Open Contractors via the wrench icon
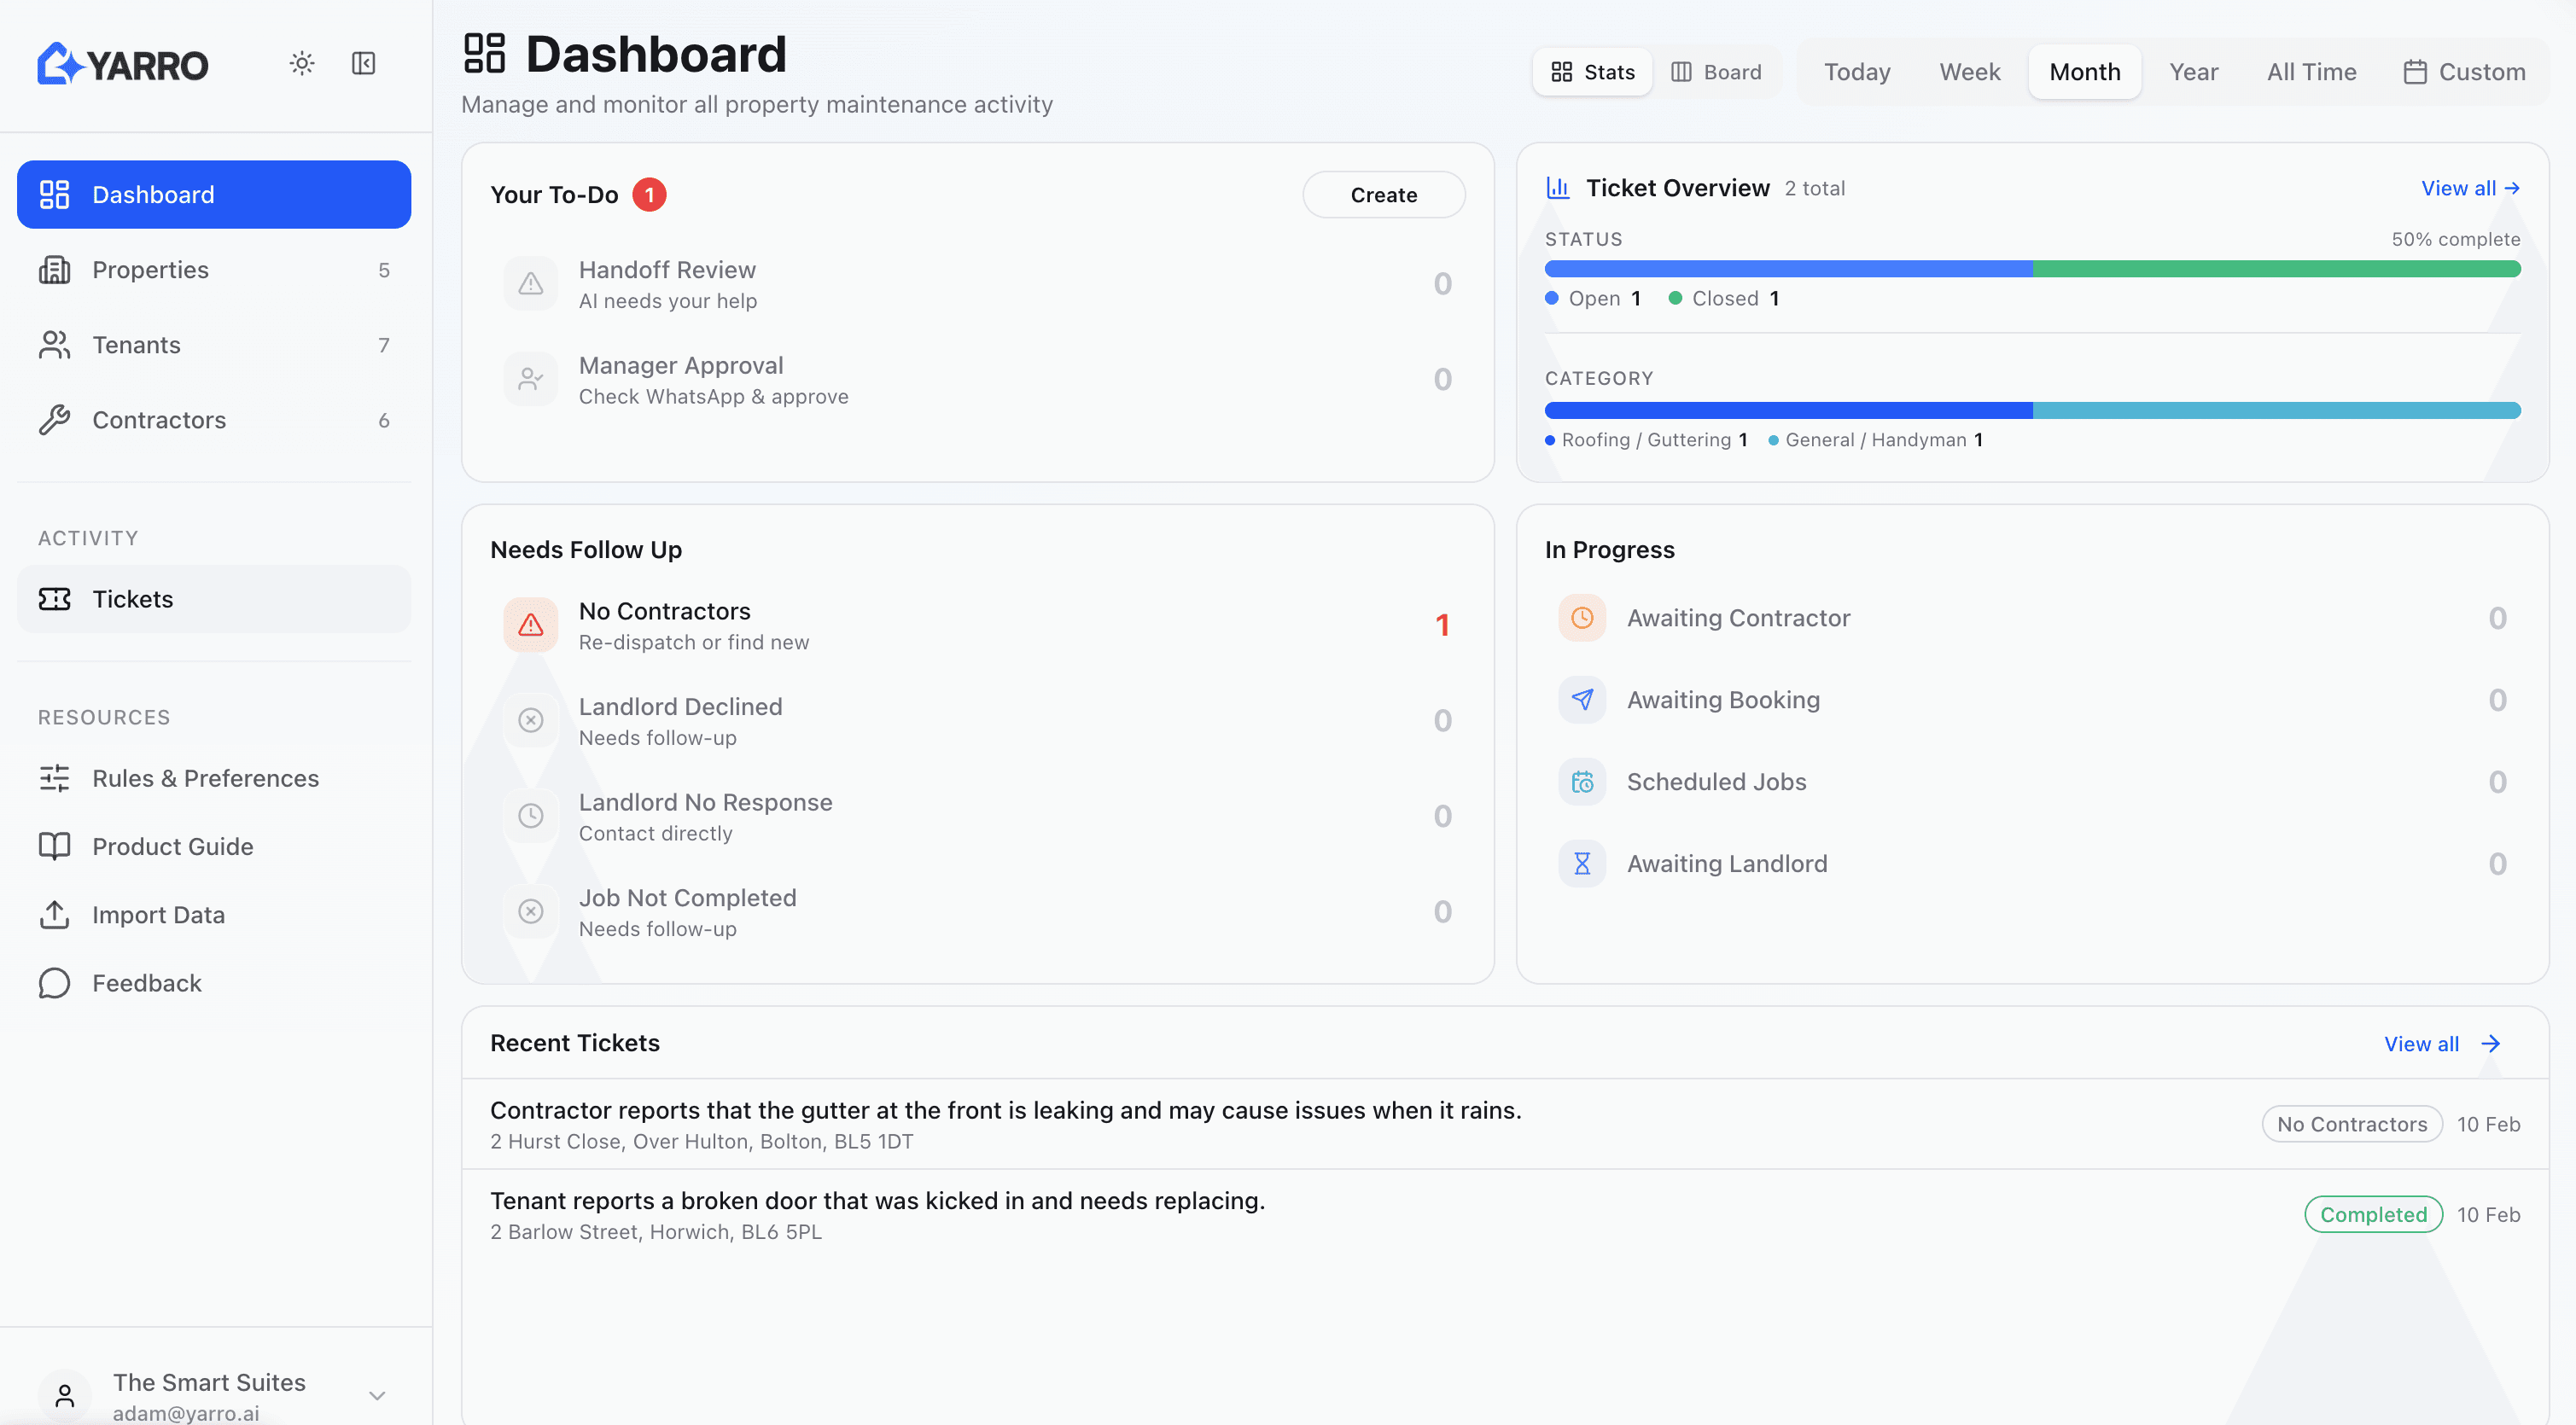Screen dimensions: 2576x1425 coord(55,420)
